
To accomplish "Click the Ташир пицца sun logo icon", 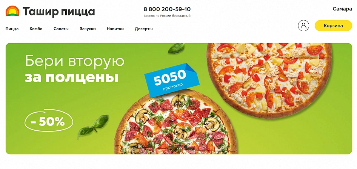I will click(12, 11).
